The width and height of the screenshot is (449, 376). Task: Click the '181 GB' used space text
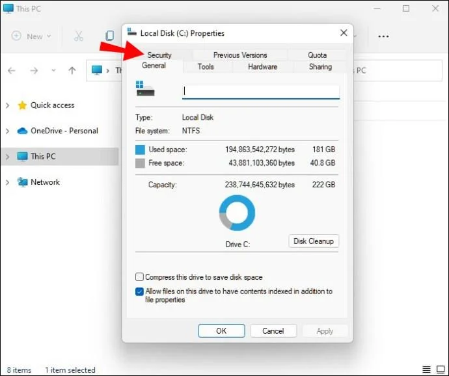323,150
